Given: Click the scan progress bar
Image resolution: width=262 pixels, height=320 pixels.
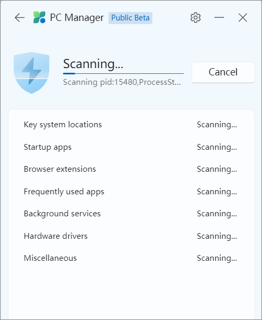Looking at the screenshot, I should click(123, 73).
